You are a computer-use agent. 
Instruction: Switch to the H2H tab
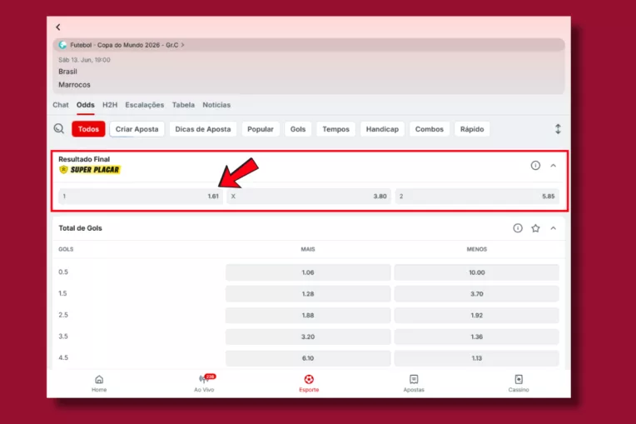pos(110,105)
